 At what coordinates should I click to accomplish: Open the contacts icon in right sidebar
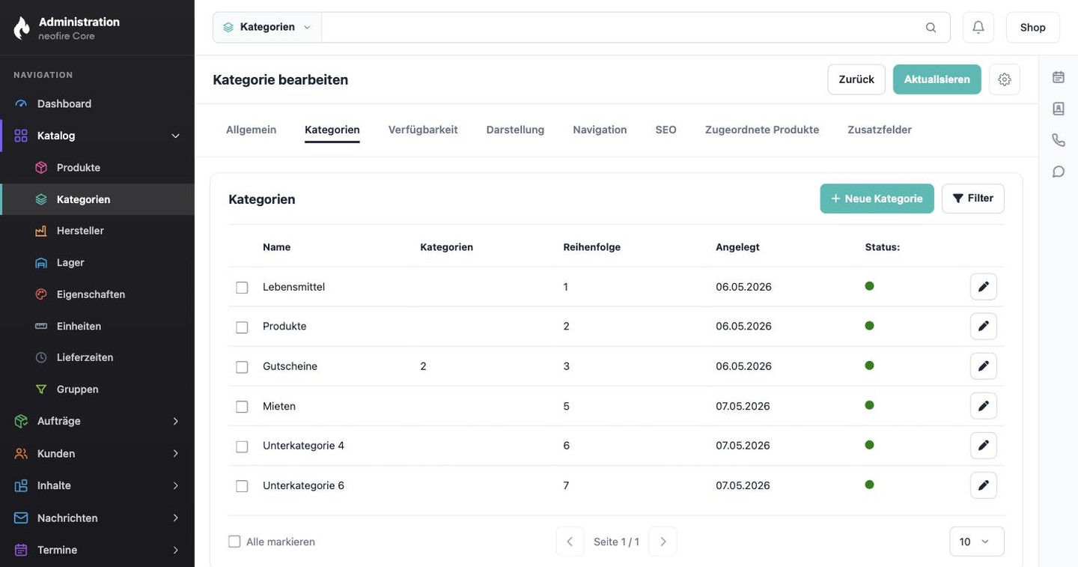(1058, 109)
